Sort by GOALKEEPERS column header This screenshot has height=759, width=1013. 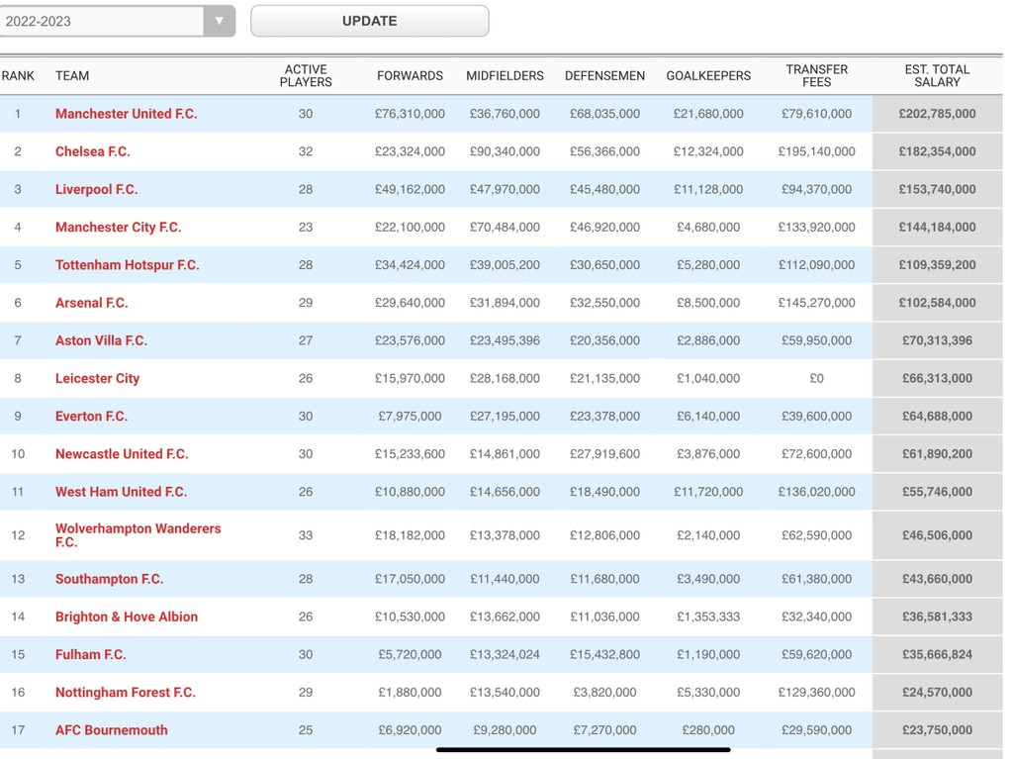708,75
